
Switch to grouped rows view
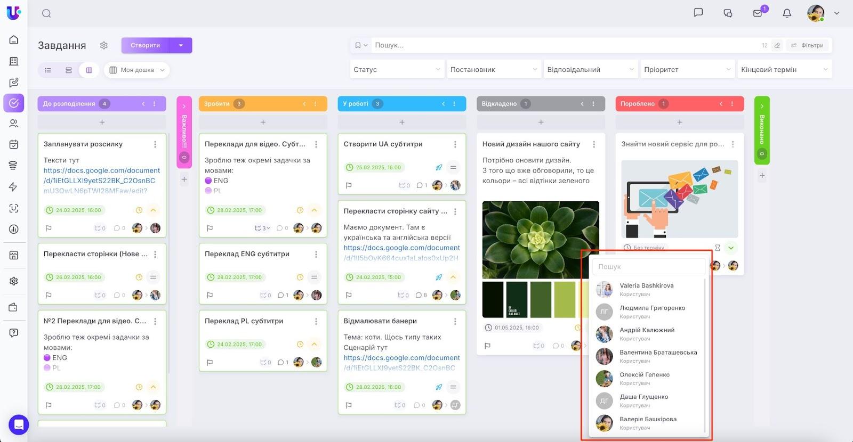[69, 70]
